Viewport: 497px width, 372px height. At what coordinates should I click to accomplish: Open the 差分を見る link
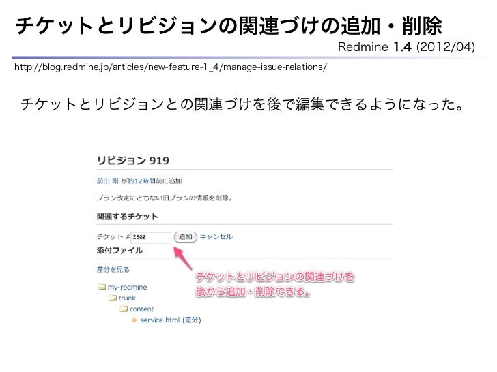pyautogui.click(x=113, y=270)
